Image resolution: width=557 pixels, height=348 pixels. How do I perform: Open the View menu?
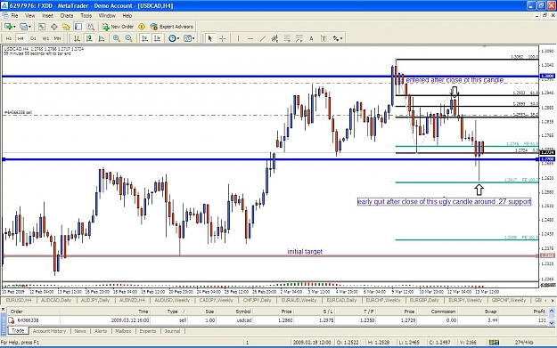click(29, 16)
